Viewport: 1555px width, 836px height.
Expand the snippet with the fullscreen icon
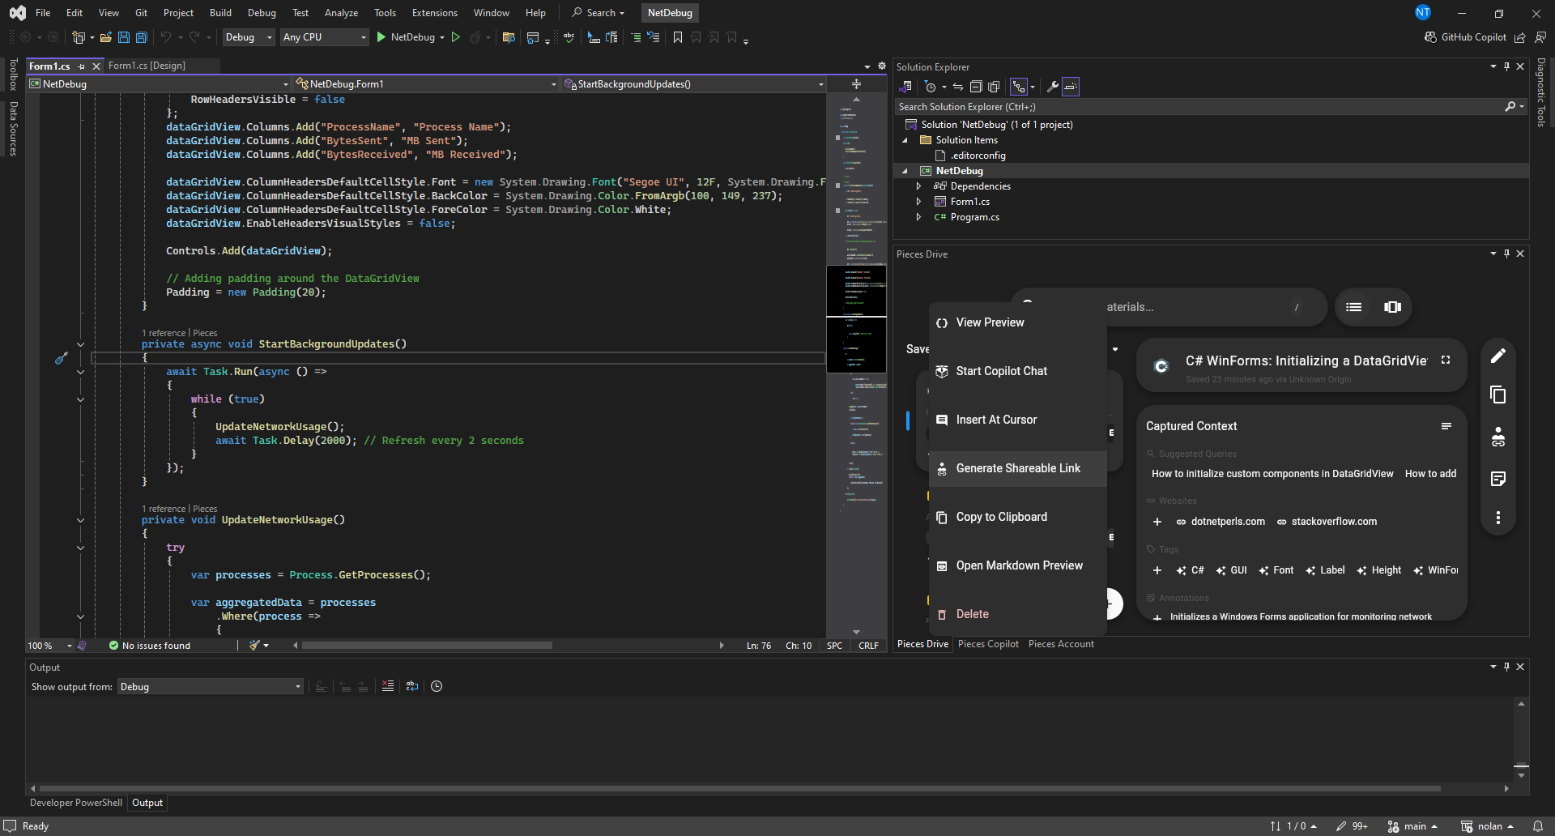pos(1446,360)
